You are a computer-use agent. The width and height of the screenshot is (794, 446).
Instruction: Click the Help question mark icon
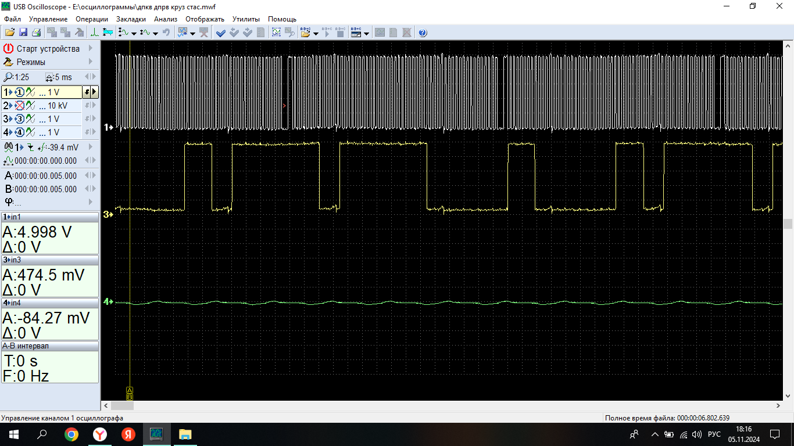(x=423, y=33)
